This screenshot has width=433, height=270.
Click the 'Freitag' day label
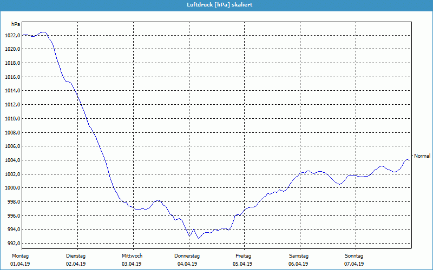tap(243, 256)
